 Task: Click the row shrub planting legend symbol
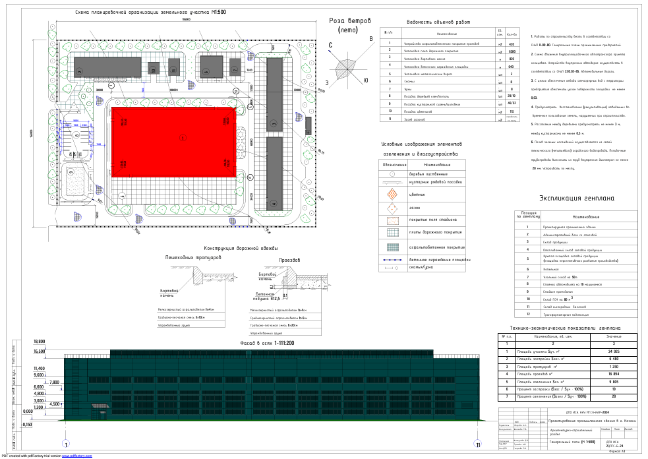(393, 181)
